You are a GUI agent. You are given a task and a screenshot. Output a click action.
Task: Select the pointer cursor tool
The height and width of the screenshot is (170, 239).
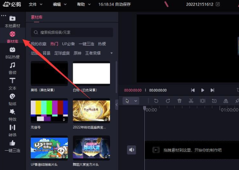coord(127,101)
